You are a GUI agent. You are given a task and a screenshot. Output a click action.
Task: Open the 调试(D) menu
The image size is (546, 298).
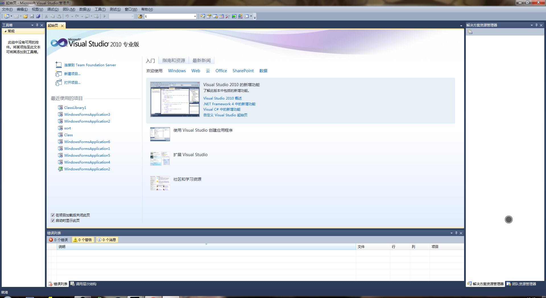[x=53, y=9]
